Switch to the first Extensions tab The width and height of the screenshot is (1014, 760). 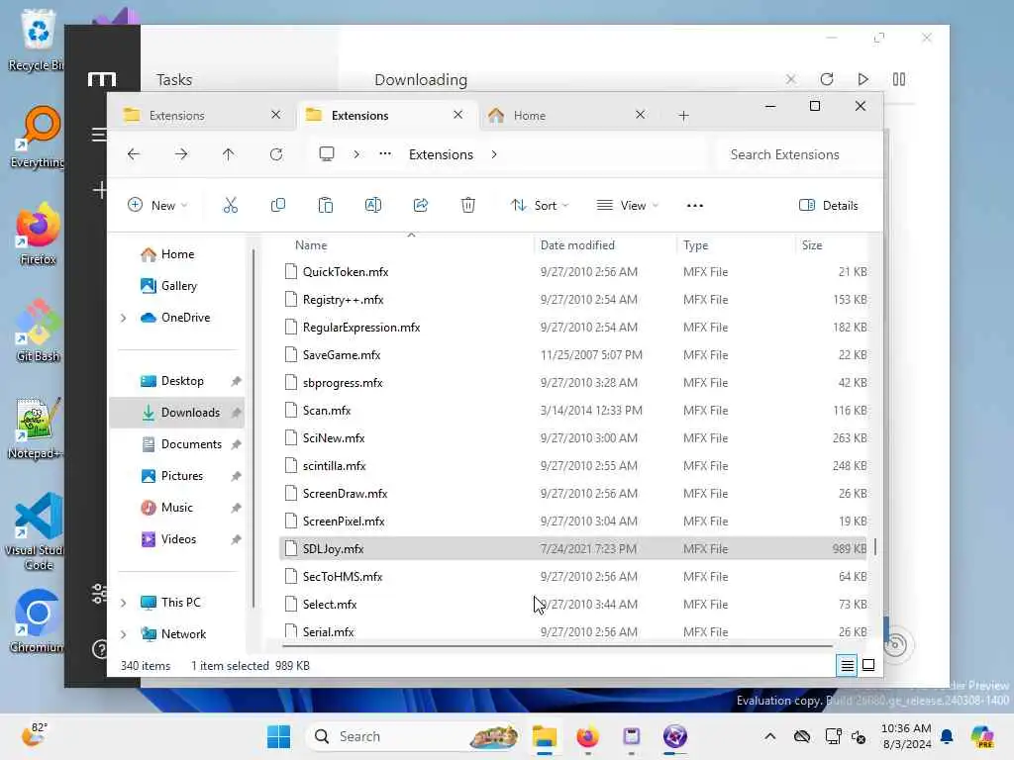194,115
